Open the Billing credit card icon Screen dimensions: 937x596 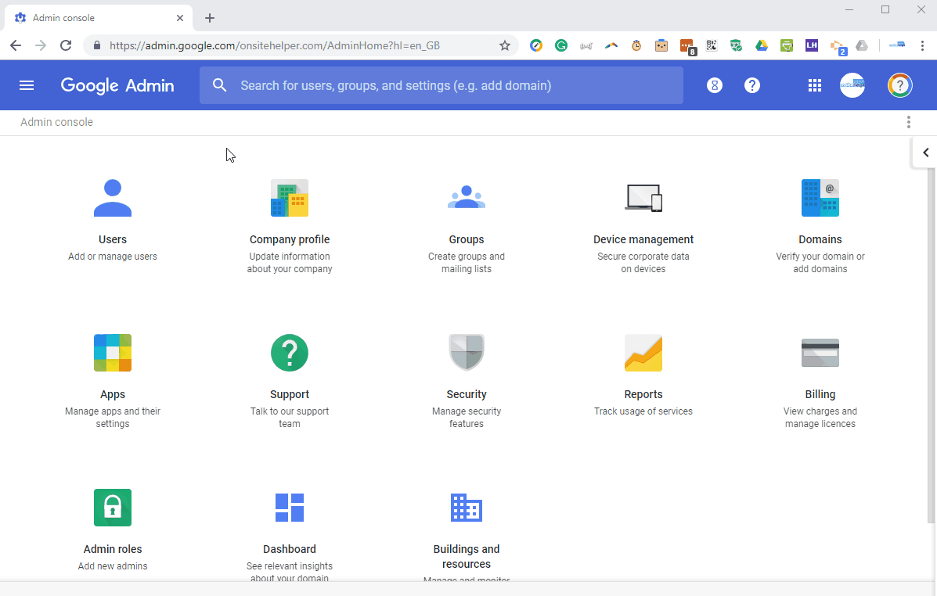coord(820,352)
